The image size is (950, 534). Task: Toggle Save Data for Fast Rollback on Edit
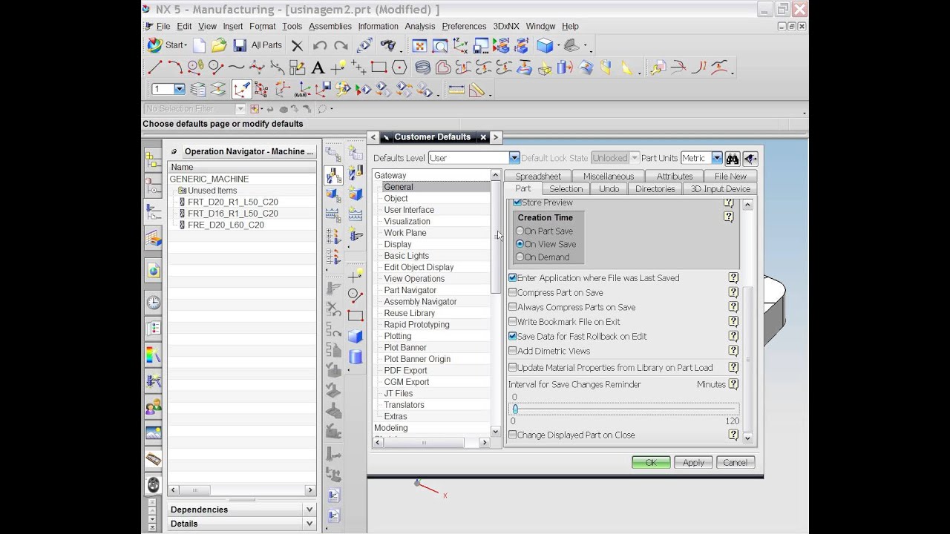point(512,336)
